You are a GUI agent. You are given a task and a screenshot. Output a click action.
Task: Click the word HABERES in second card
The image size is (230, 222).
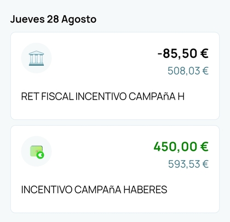(145, 190)
